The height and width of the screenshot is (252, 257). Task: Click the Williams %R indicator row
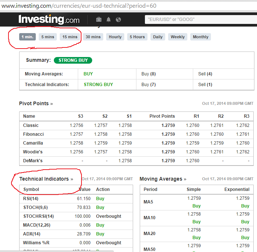click(x=76, y=243)
